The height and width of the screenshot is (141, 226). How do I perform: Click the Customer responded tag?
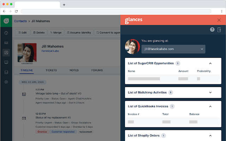(63, 131)
